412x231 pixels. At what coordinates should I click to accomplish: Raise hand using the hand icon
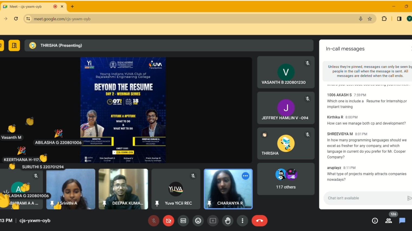click(228, 221)
